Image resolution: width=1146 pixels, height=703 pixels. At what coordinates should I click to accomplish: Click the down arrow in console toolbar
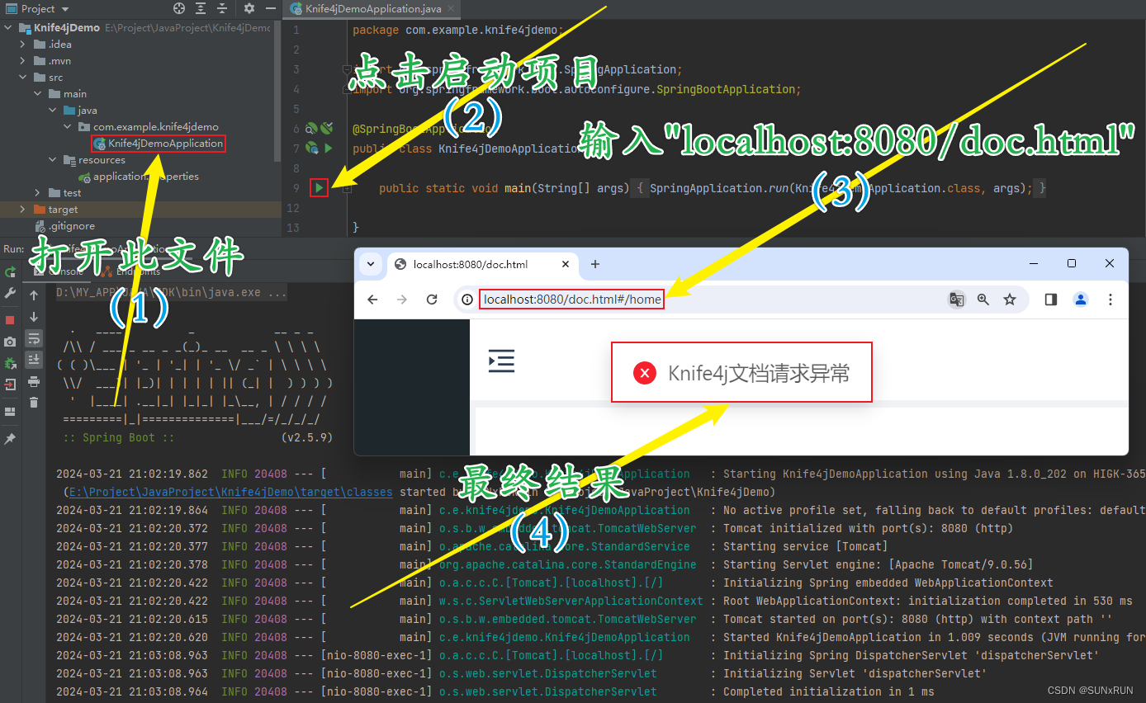34,317
